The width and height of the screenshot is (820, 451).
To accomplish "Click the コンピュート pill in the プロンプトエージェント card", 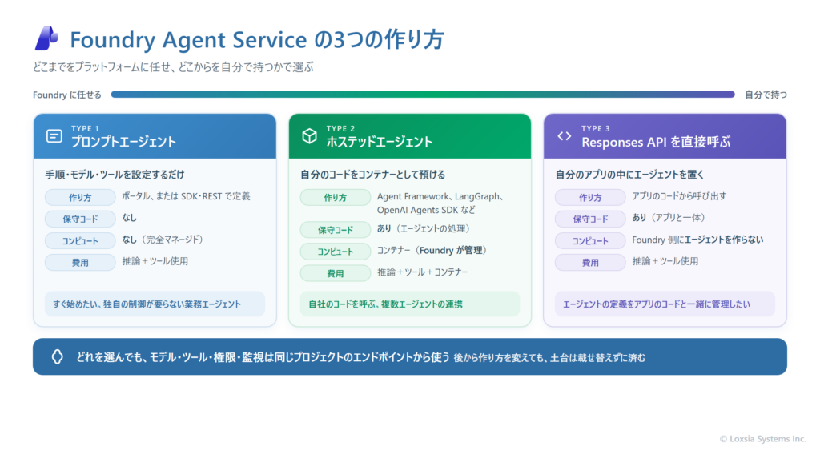I will 80,240.
